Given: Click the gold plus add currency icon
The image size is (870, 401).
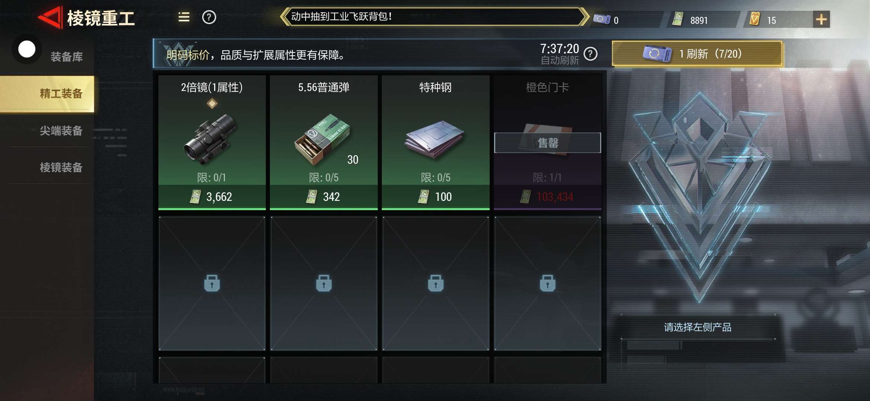Looking at the screenshot, I should pos(821,19).
